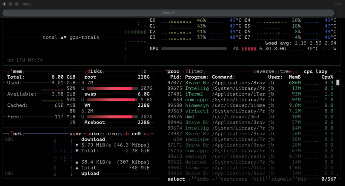Click the User column header

(x=275, y=77)
